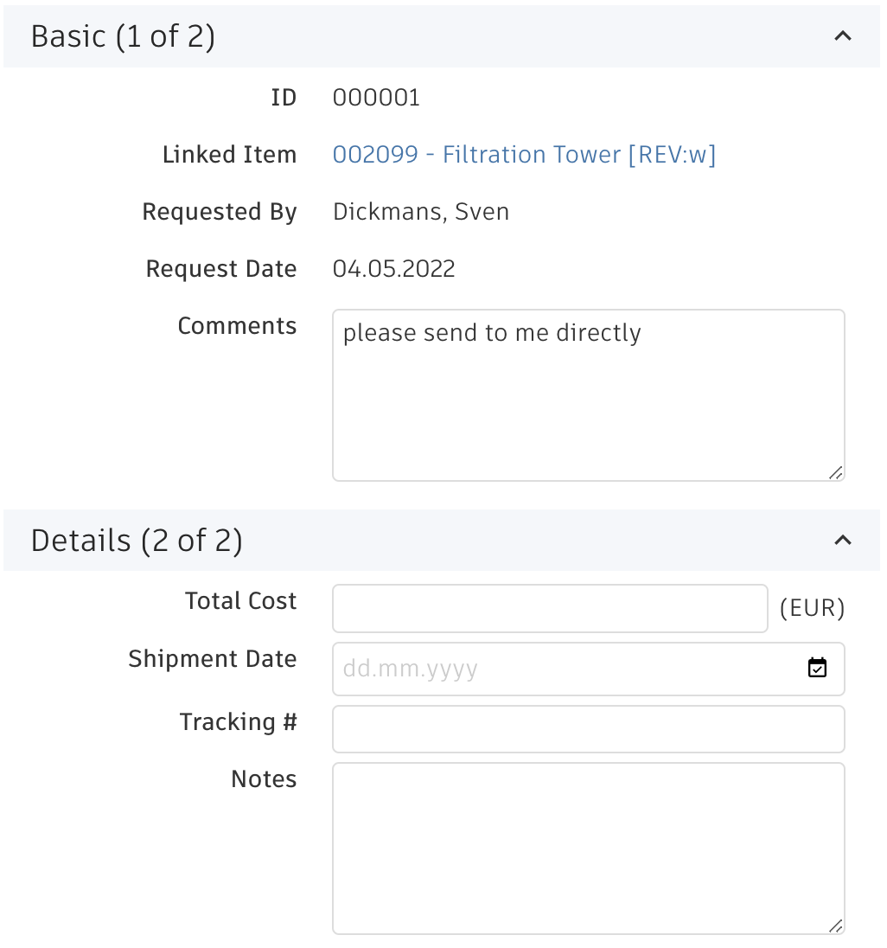Open the Shipment Date calendar picker icon
Image resolution: width=887 pixels, height=948 pixels.
[817, 668]
